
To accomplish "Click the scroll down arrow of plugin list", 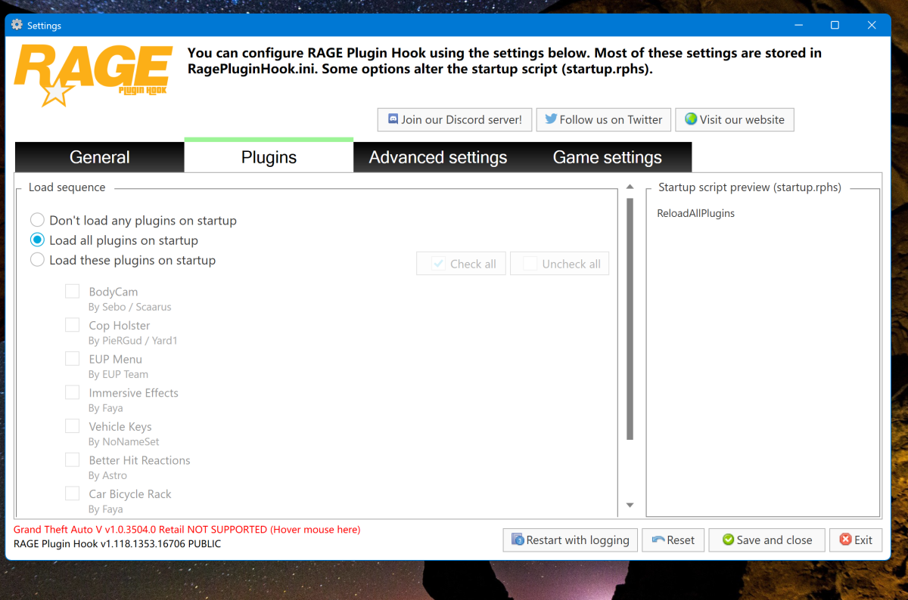I will pos(630,505).
